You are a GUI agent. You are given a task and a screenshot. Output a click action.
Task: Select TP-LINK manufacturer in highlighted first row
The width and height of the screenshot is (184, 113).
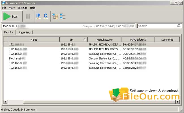point(104,45)
